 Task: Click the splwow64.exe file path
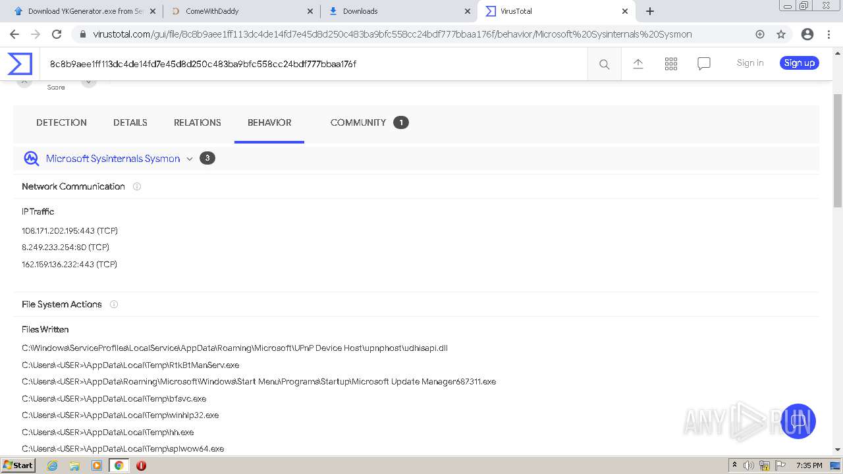(122, 449)
